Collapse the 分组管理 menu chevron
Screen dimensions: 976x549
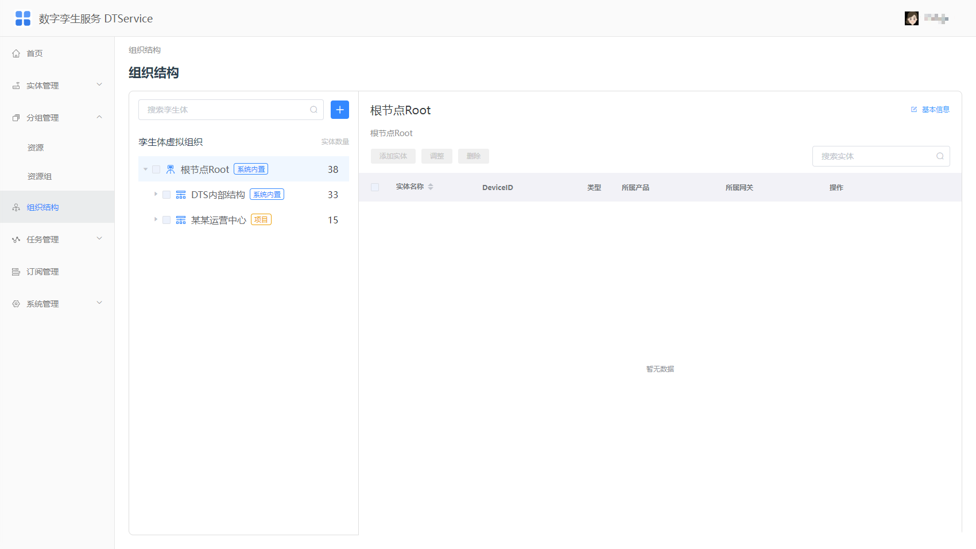[99, 117]
